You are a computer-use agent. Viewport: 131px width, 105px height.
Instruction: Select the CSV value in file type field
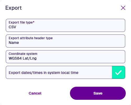point(12,27)
